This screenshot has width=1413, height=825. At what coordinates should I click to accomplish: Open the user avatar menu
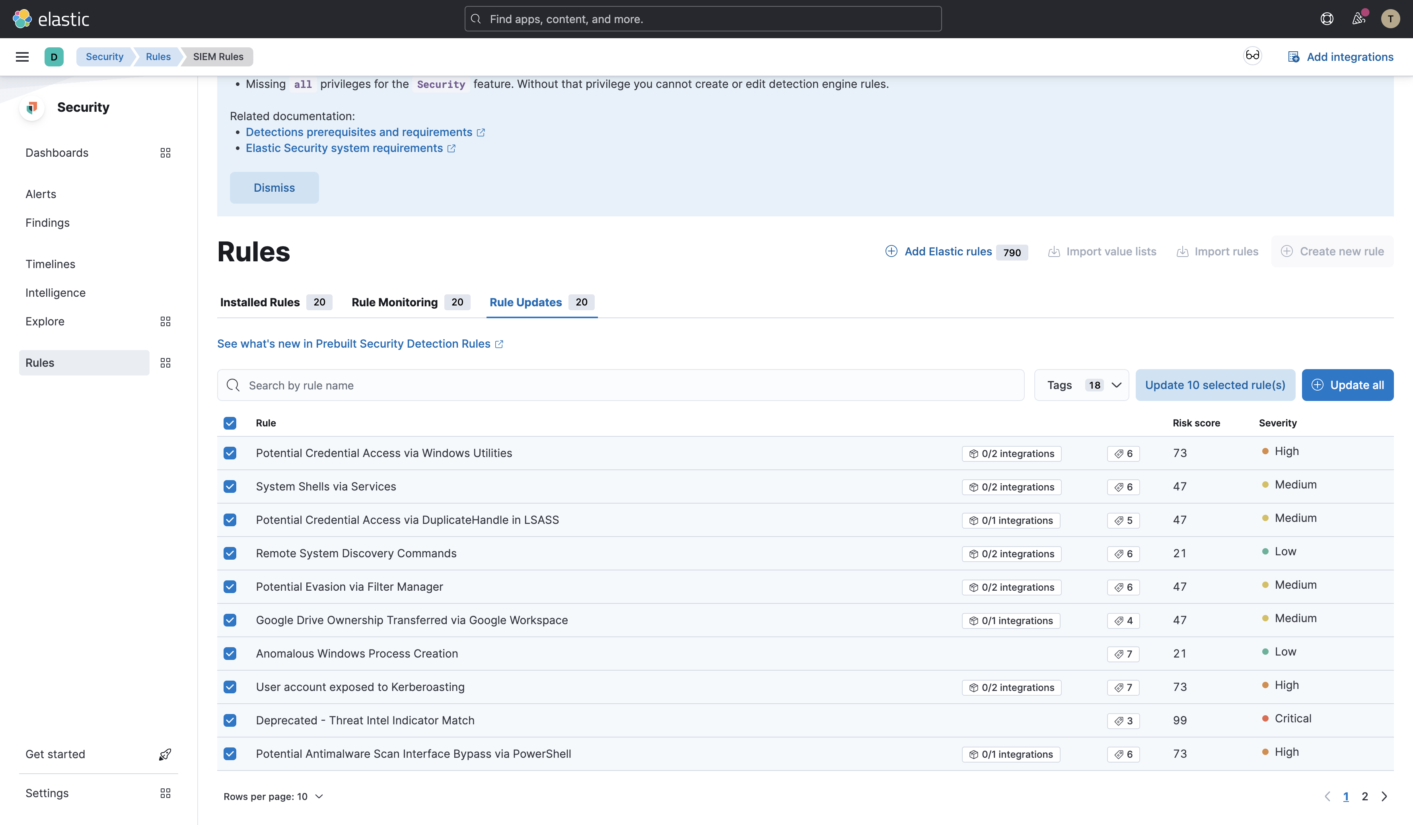(x=1391, y=19)
